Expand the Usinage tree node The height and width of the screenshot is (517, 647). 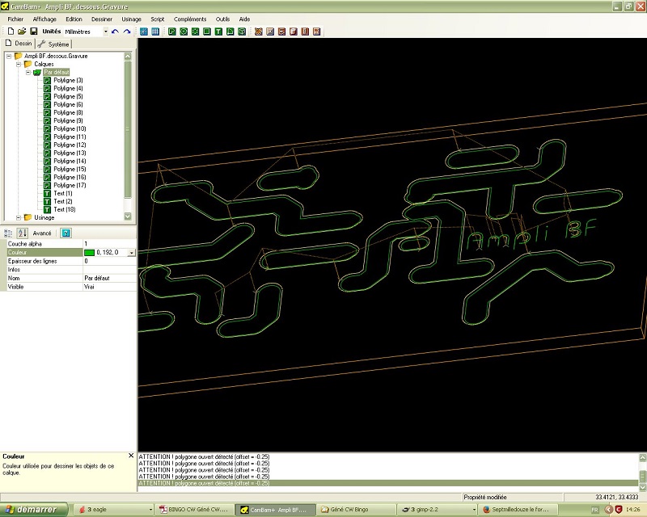18,217
